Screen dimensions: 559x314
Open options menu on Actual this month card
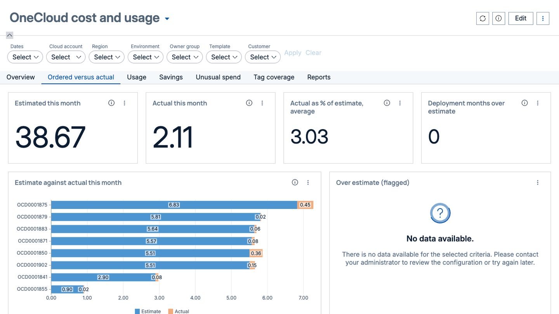[262, 103]
